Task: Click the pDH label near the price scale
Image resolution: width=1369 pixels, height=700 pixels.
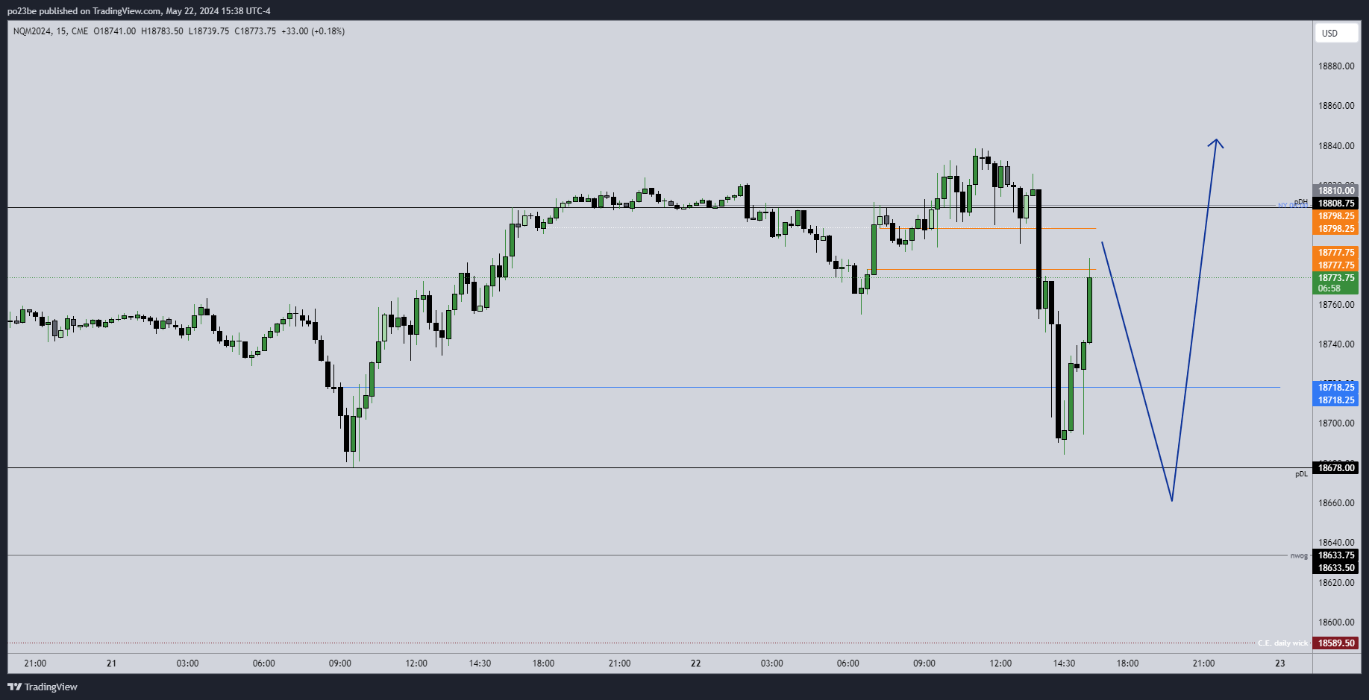Action: pyautogui.click(x=1301, y=202)
